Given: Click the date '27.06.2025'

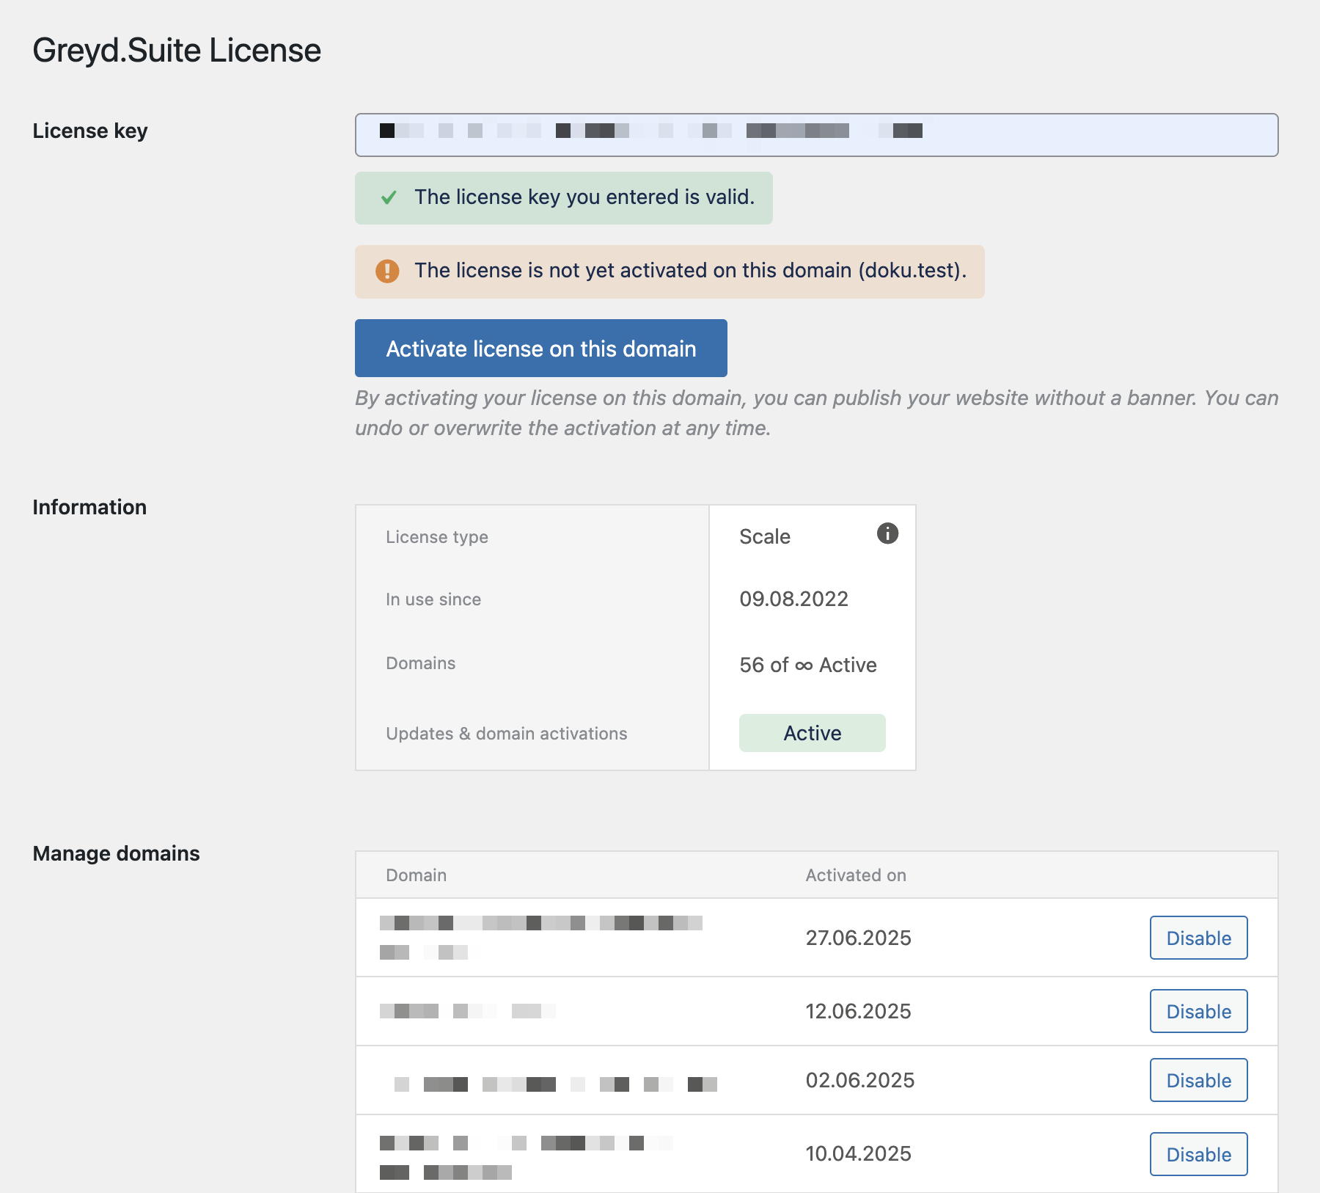Looking at the screenshot, I should click(858, 938).
